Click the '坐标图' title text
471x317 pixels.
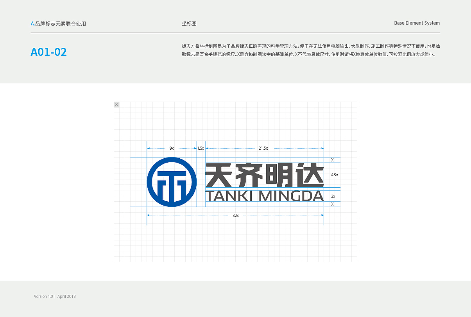coord(189,23)
